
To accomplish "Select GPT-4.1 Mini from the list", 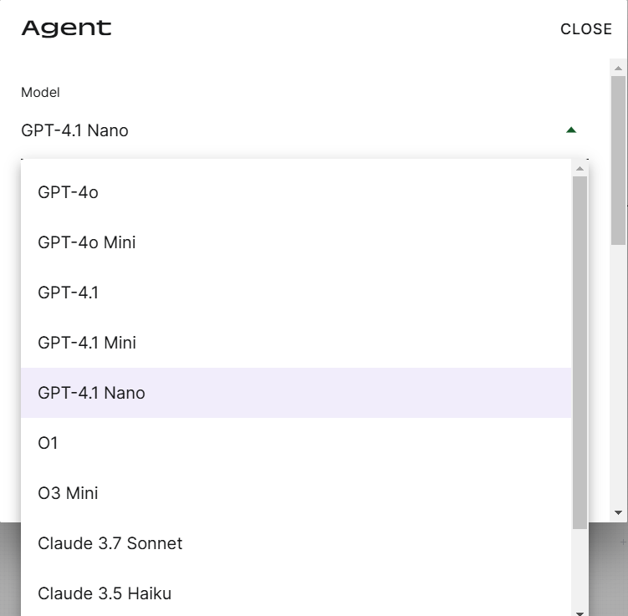I will (x=296, y=343).
